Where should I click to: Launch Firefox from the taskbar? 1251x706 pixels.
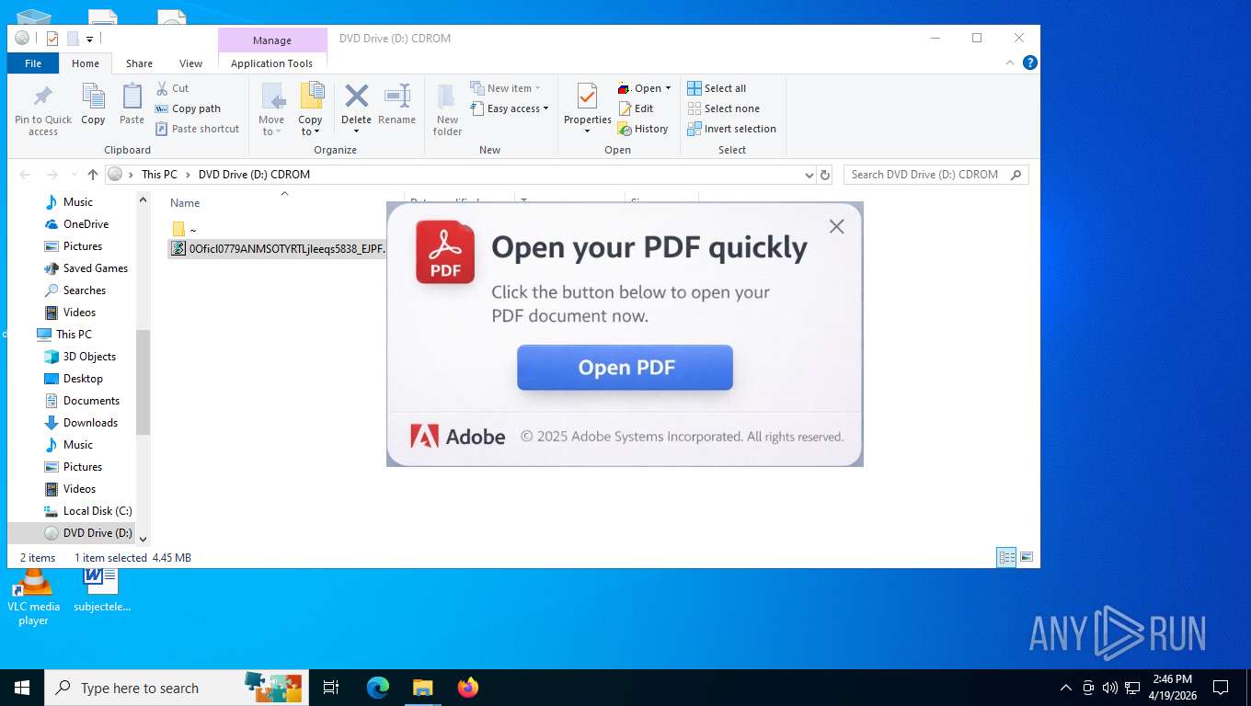click(x=468, y=688)
